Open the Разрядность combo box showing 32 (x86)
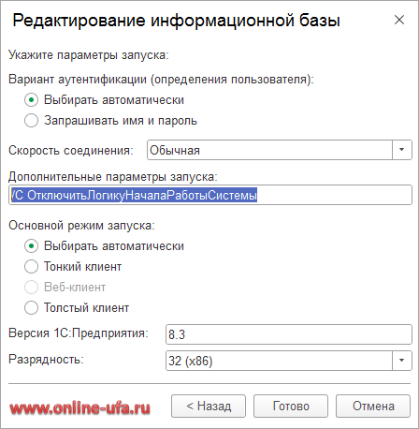This screenshot has height=429, width=419. click(279, 361)
